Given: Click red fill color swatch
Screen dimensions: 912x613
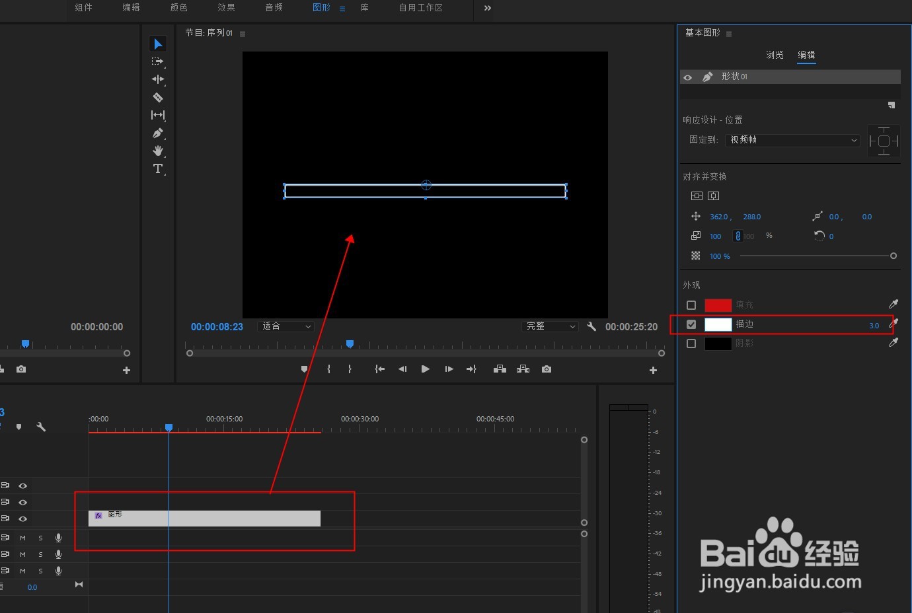Looking at the screenshot, I should (718, 305).
